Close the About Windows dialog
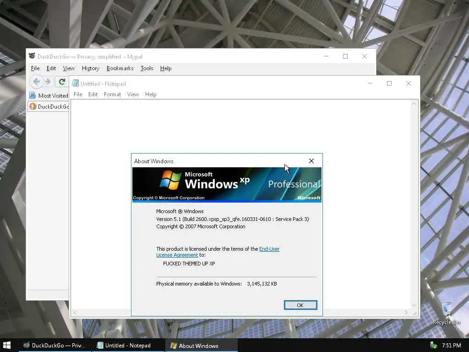This screenshot has height=352, width=469. (311, 161)
